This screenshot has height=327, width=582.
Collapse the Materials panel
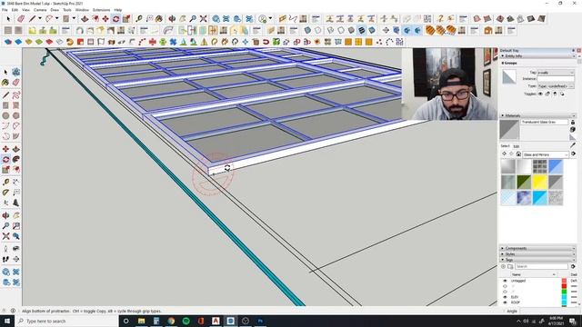tap(537, 115)
